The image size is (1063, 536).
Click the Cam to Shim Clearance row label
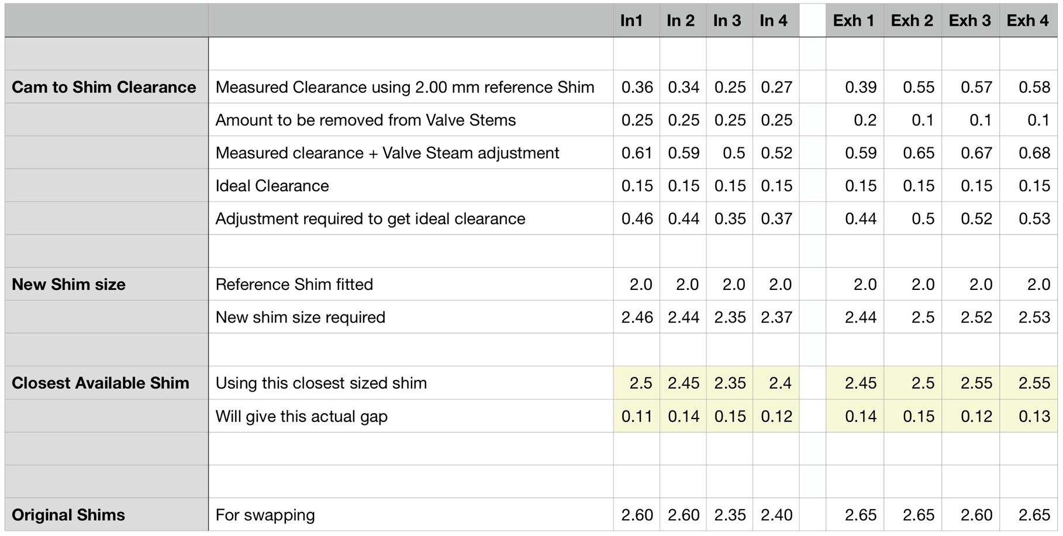click(x=104, y=87)
